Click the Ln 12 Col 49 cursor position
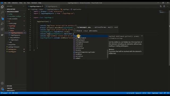Screen dimensions: 170x96 click(130, 93)
